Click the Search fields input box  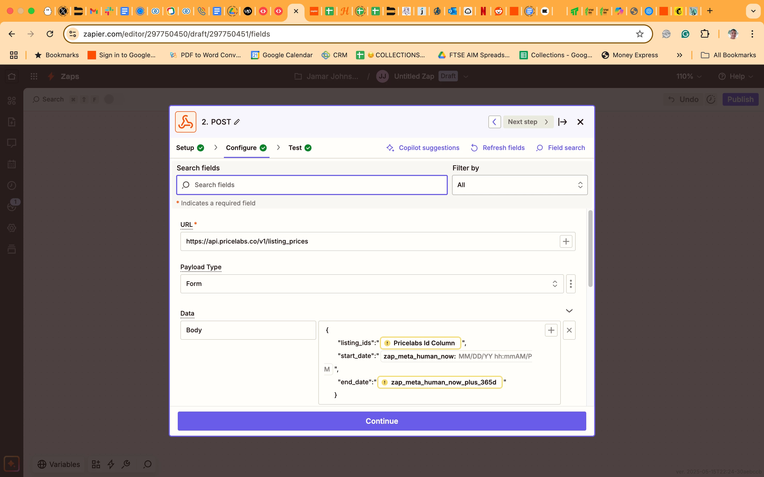[x=312, y=185]
